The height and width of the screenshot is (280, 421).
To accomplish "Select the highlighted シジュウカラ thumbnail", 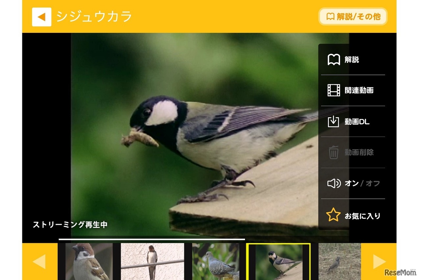I will [279, 262].
